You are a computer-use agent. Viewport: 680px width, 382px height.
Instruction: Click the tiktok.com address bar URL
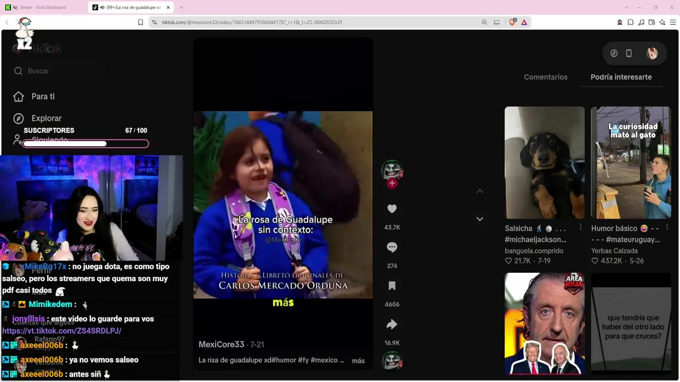coord(252,22)
